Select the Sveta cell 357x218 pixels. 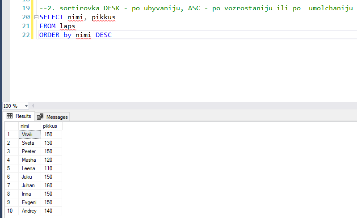coord(30,143)
